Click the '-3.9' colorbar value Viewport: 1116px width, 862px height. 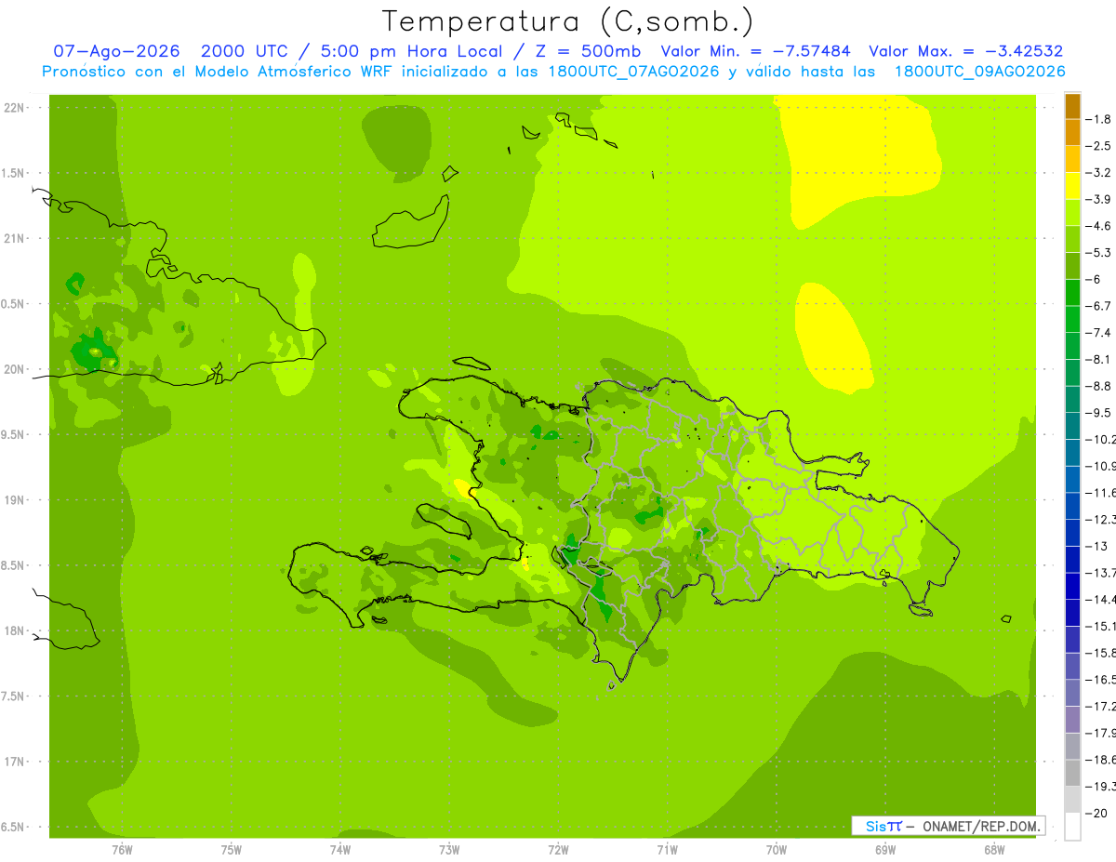pyautogui.click(x=1099, y=199)
